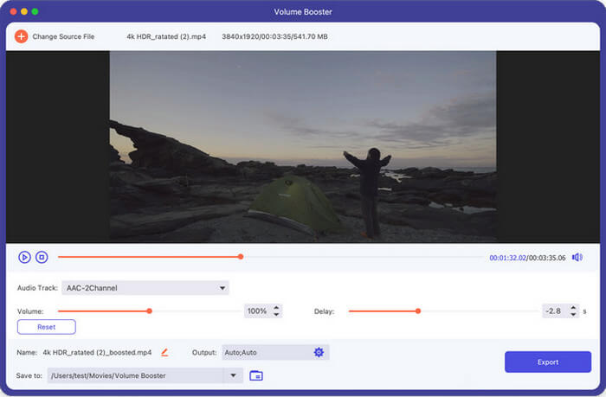Click the playback progress bar knob
Screen dimensions: 606x397
point(241,257)
